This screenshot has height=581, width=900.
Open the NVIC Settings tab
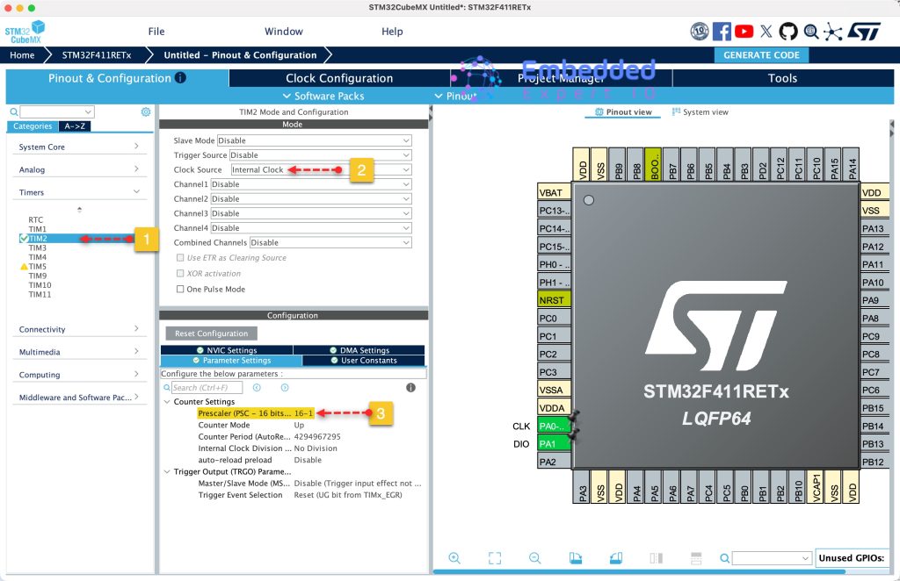227,350
